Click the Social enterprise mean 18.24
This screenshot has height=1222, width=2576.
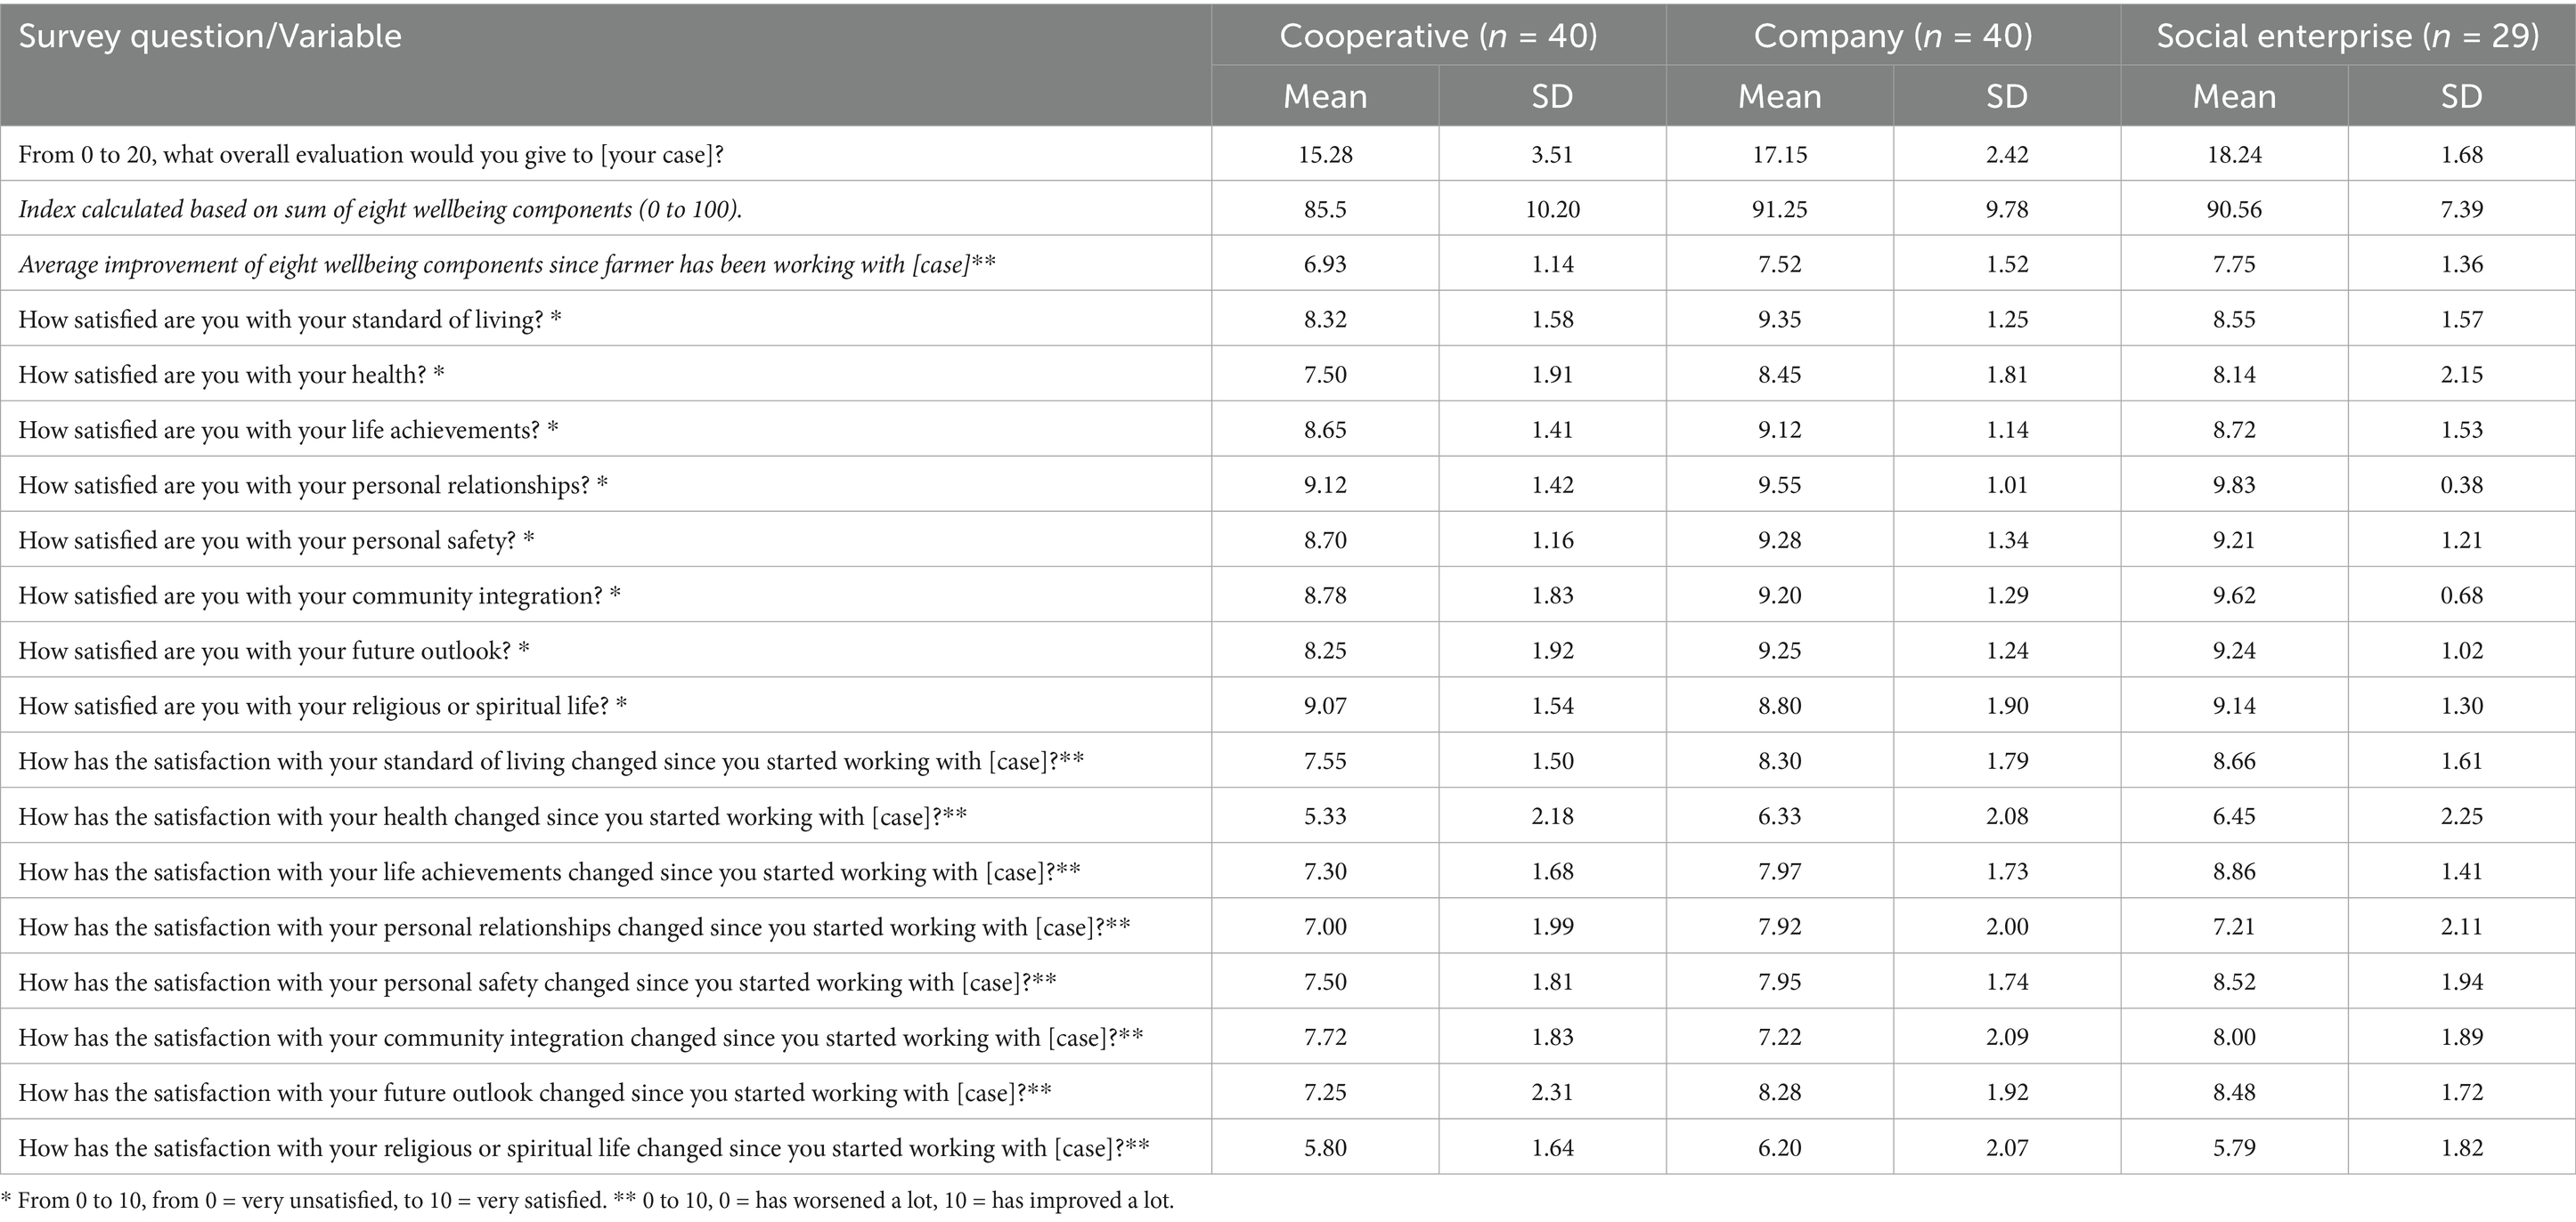coord(2234,155)
